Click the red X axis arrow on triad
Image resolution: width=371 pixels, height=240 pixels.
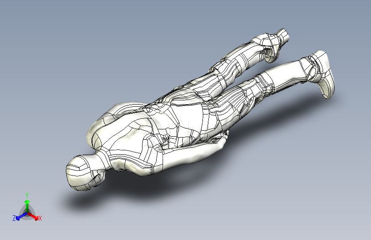[33, 216]
